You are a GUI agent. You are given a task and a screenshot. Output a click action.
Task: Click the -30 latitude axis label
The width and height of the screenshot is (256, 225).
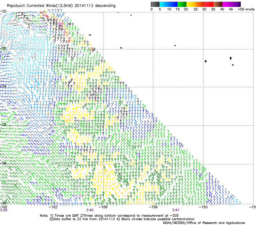pyautogui.click(x=3, y=203)
